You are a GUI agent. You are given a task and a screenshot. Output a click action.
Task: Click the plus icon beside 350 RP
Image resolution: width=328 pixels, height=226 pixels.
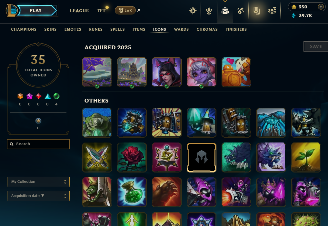(x=321, y=7)
